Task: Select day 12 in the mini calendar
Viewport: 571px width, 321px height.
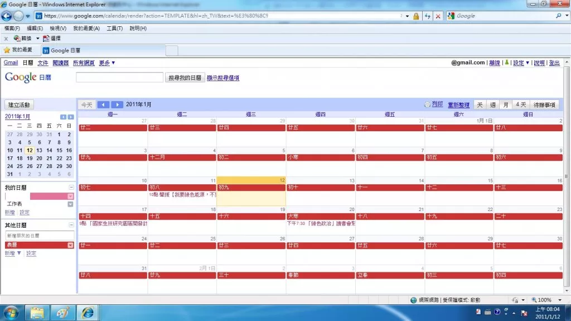Action: click(30, 150)
